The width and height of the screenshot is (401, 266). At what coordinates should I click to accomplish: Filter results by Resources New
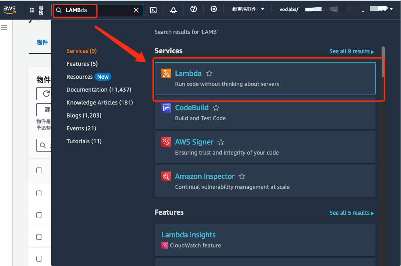(89, 77)
